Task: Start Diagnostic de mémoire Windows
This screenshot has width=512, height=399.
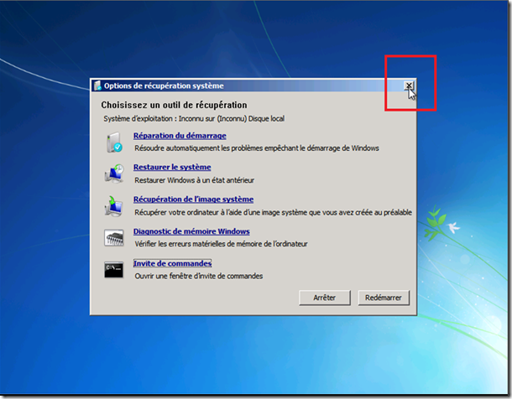Action: click(191, 231)
